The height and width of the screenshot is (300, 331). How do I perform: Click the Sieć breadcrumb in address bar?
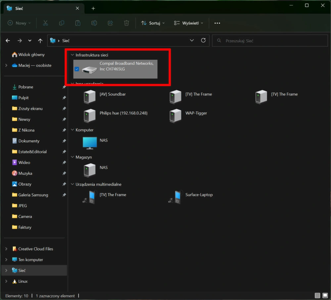(x=66, y=40)
